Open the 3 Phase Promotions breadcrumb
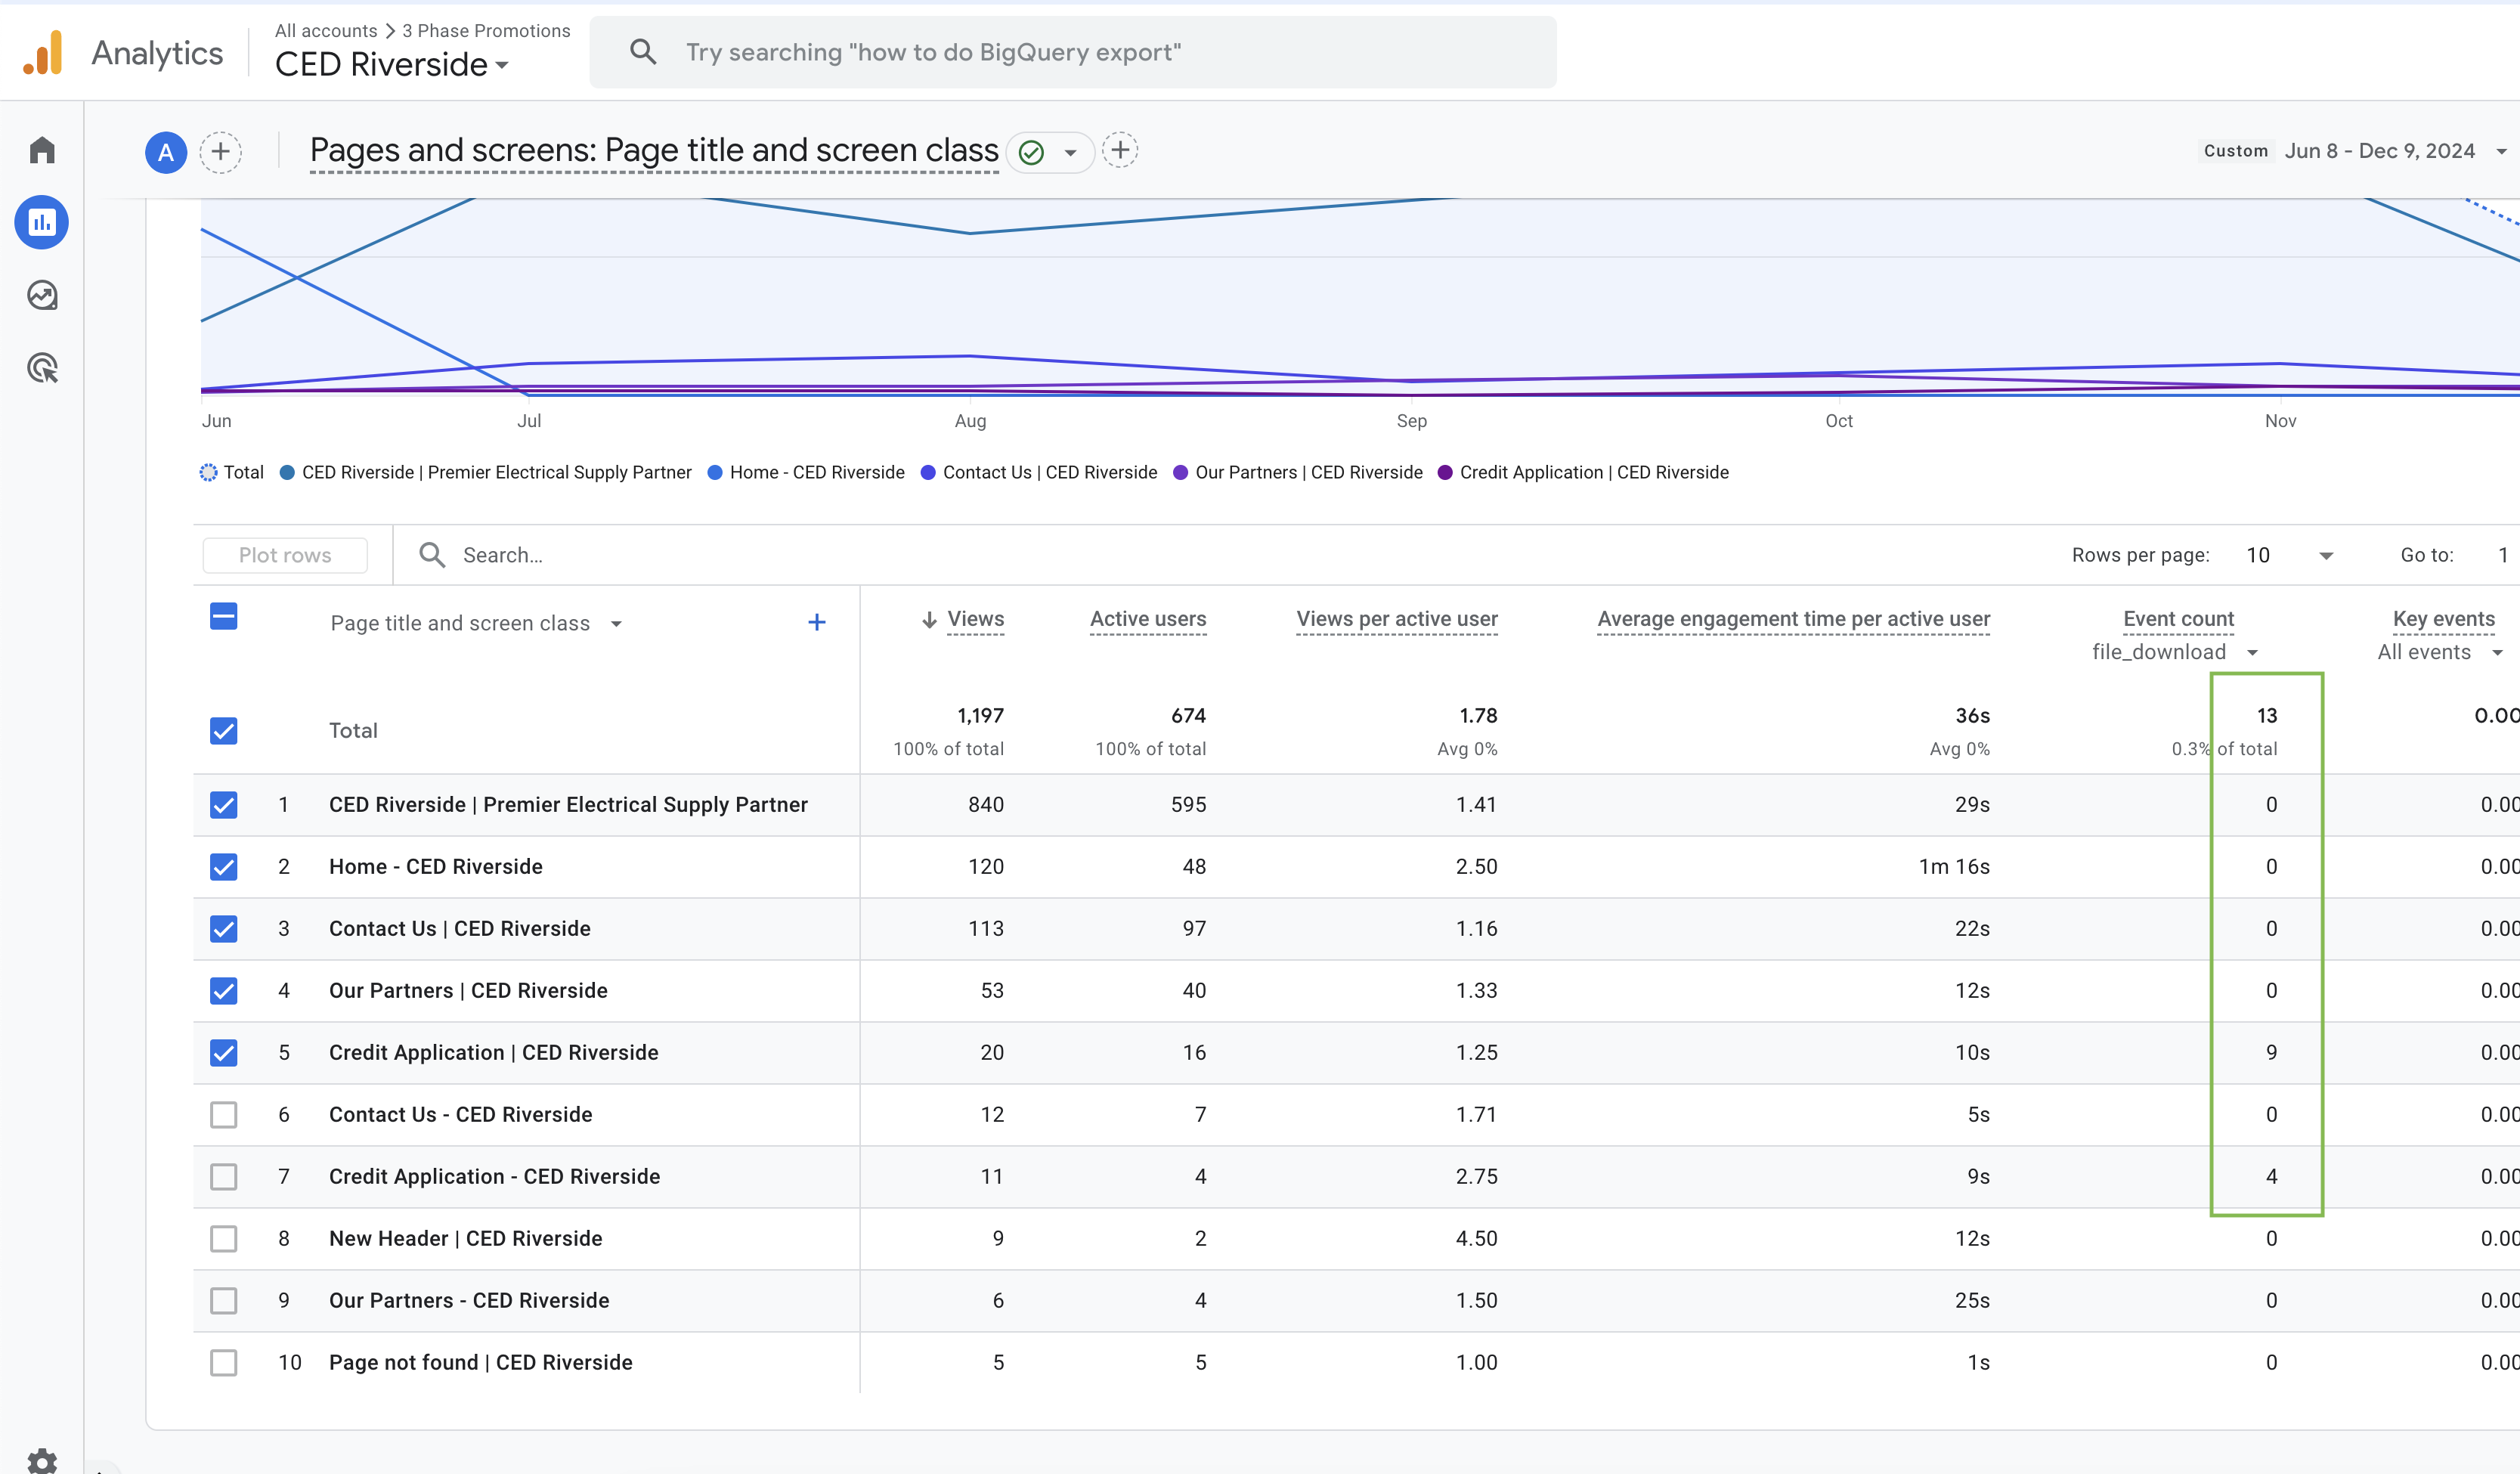This screenshot has height=1474, width=2520. point(486,31)
